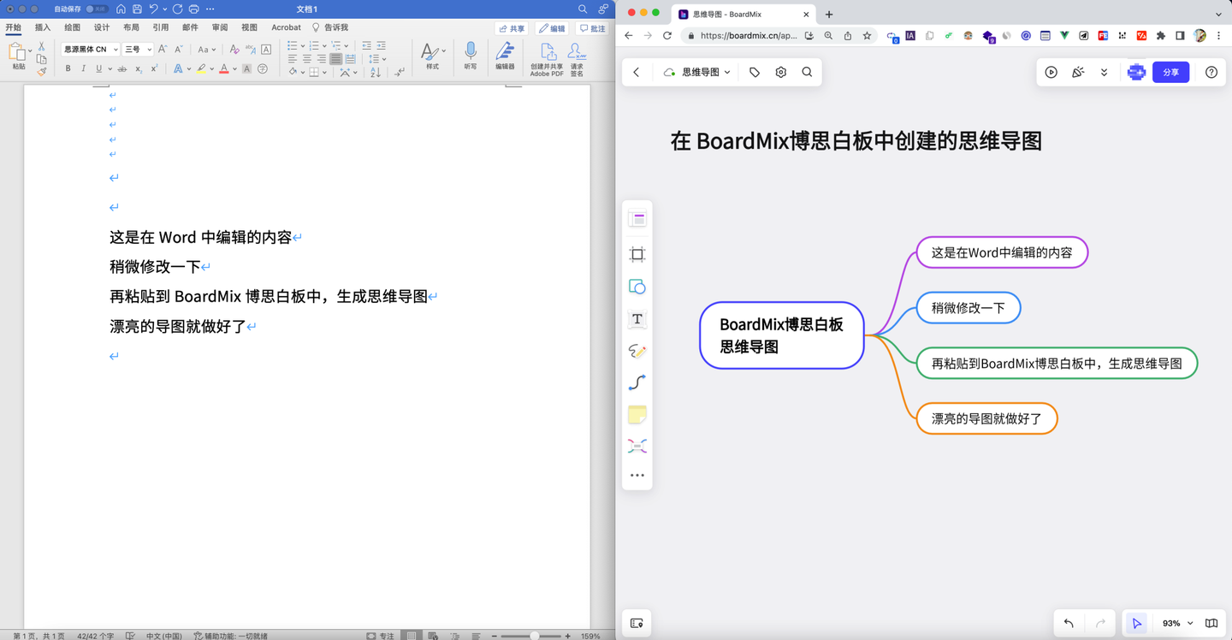The height and width of the screenshot is (640, 1232).
Task: Switch to the 插入 ribbon tab
Action: click(x=42, y=27)
